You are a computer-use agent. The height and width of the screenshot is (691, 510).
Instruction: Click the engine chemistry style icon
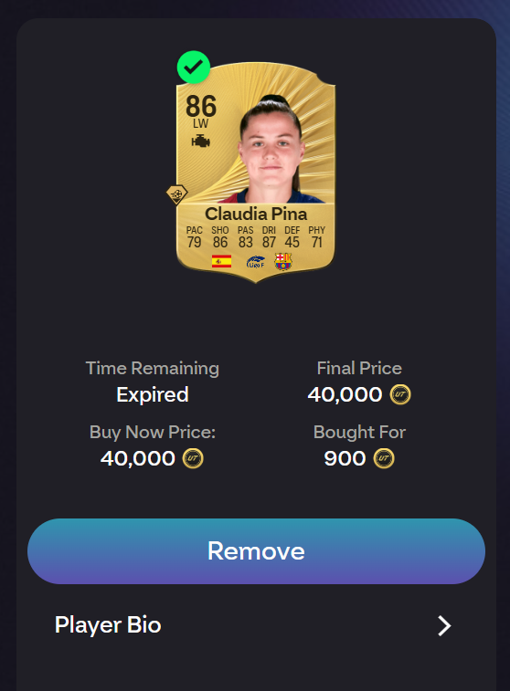point(201,141)
